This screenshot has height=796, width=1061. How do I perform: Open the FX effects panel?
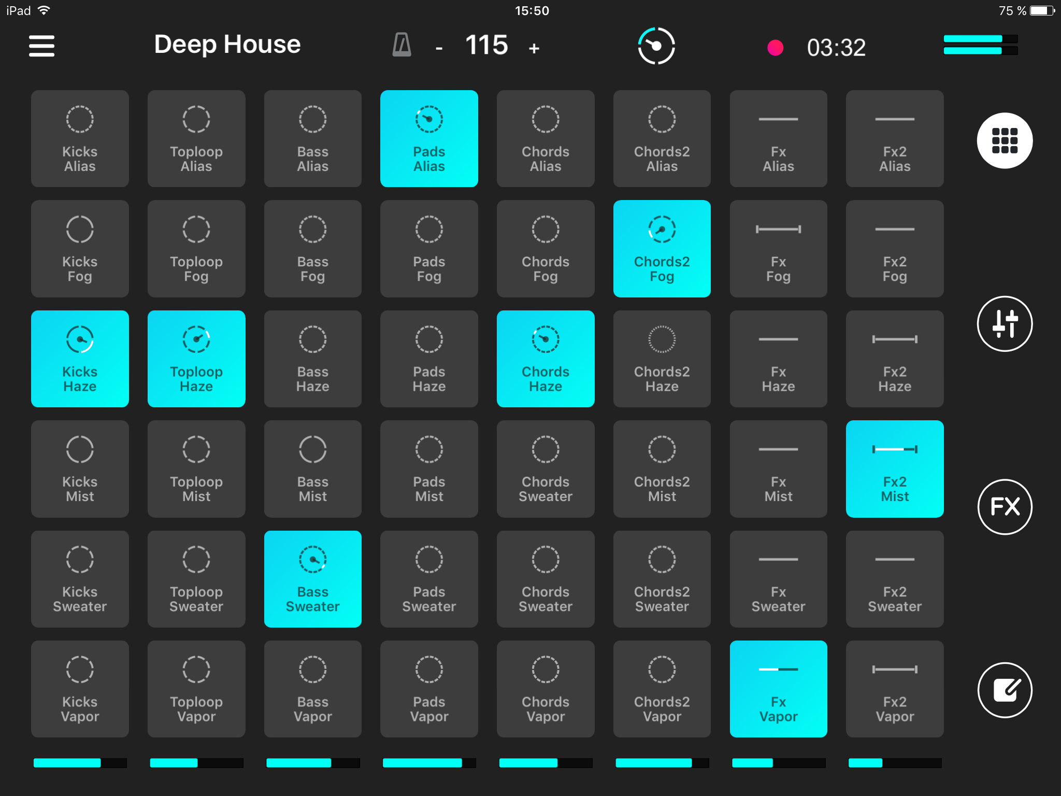[x=1004, y=507]
